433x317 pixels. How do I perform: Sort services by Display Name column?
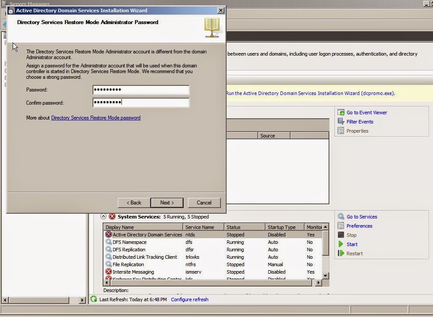[143, 227]
